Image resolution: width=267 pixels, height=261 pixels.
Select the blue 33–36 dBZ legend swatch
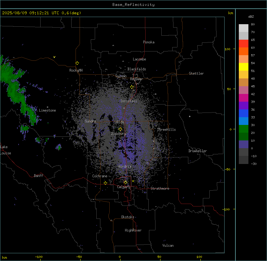tap(243, 113)
